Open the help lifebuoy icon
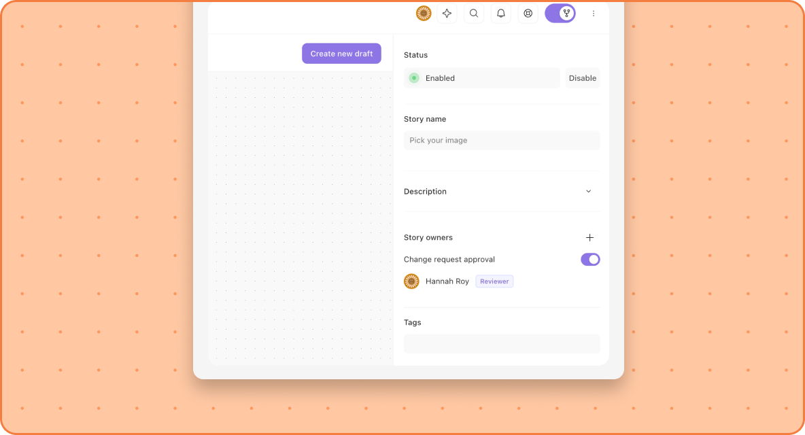 coord(528,14)
